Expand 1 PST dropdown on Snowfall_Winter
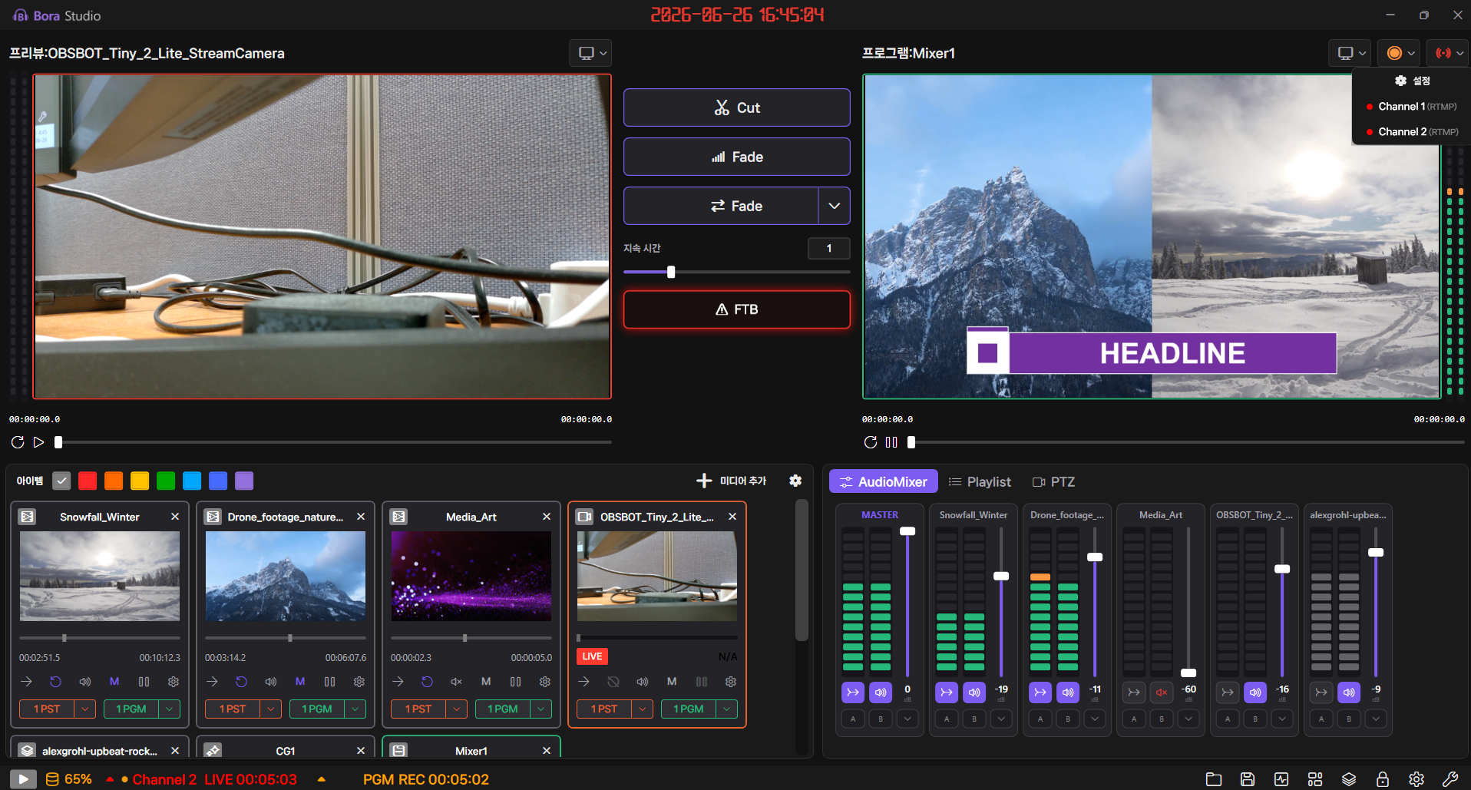The width and height of the screenshot is (1471, 790). (x=85, y=709)
